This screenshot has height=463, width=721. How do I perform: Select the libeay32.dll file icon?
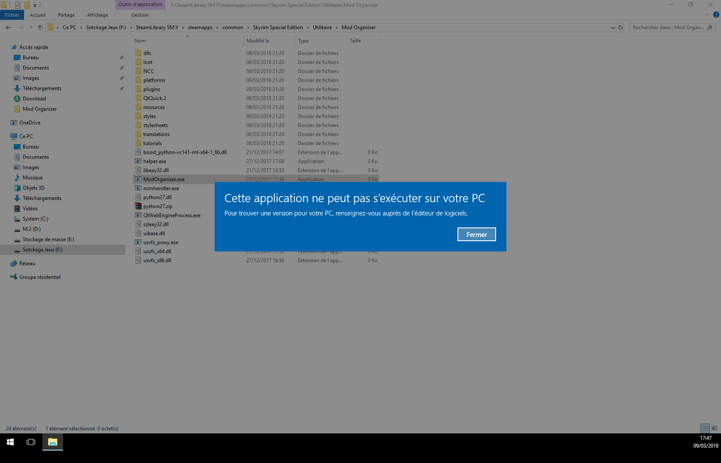pyautogui.click(x=138, y=170)
